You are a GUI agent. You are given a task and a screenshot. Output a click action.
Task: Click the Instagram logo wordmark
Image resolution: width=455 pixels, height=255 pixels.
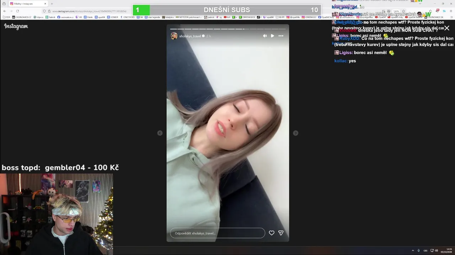[16, 26]
